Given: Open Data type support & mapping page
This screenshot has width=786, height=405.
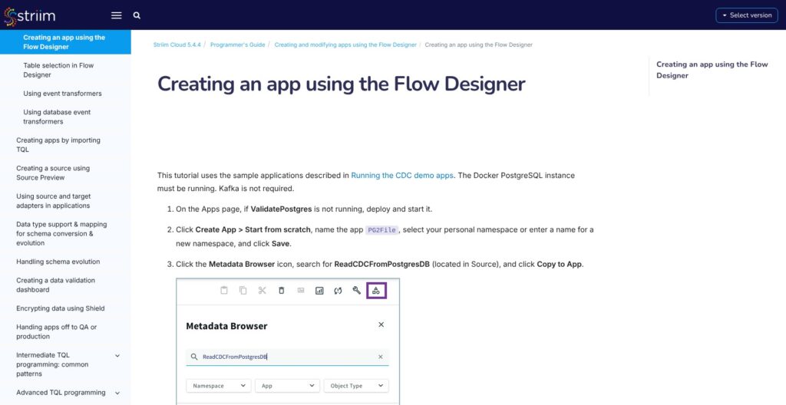Looking at the screenshot, I should click(x=61, y=234).
